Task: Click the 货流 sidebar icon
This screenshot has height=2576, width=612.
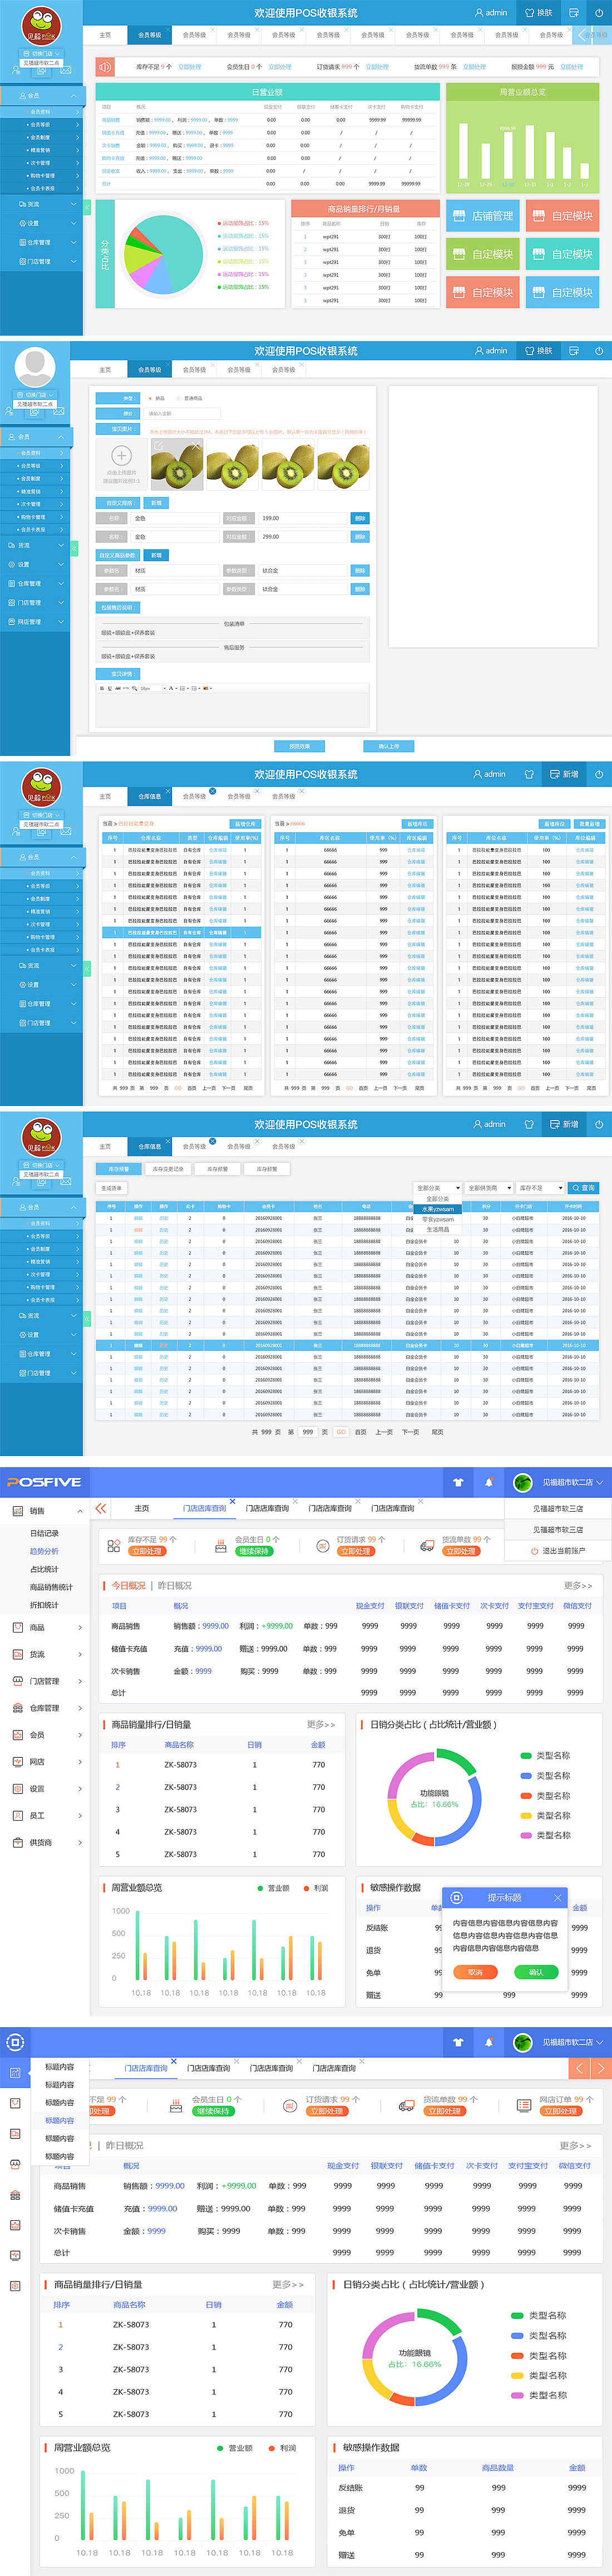Action: pos(17,1654)
